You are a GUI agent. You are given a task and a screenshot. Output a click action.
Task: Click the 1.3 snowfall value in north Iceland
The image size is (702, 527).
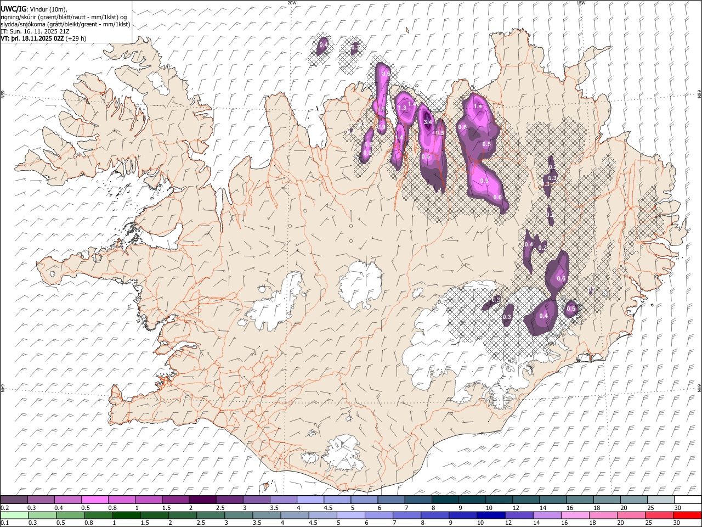[x=402, y=108]
